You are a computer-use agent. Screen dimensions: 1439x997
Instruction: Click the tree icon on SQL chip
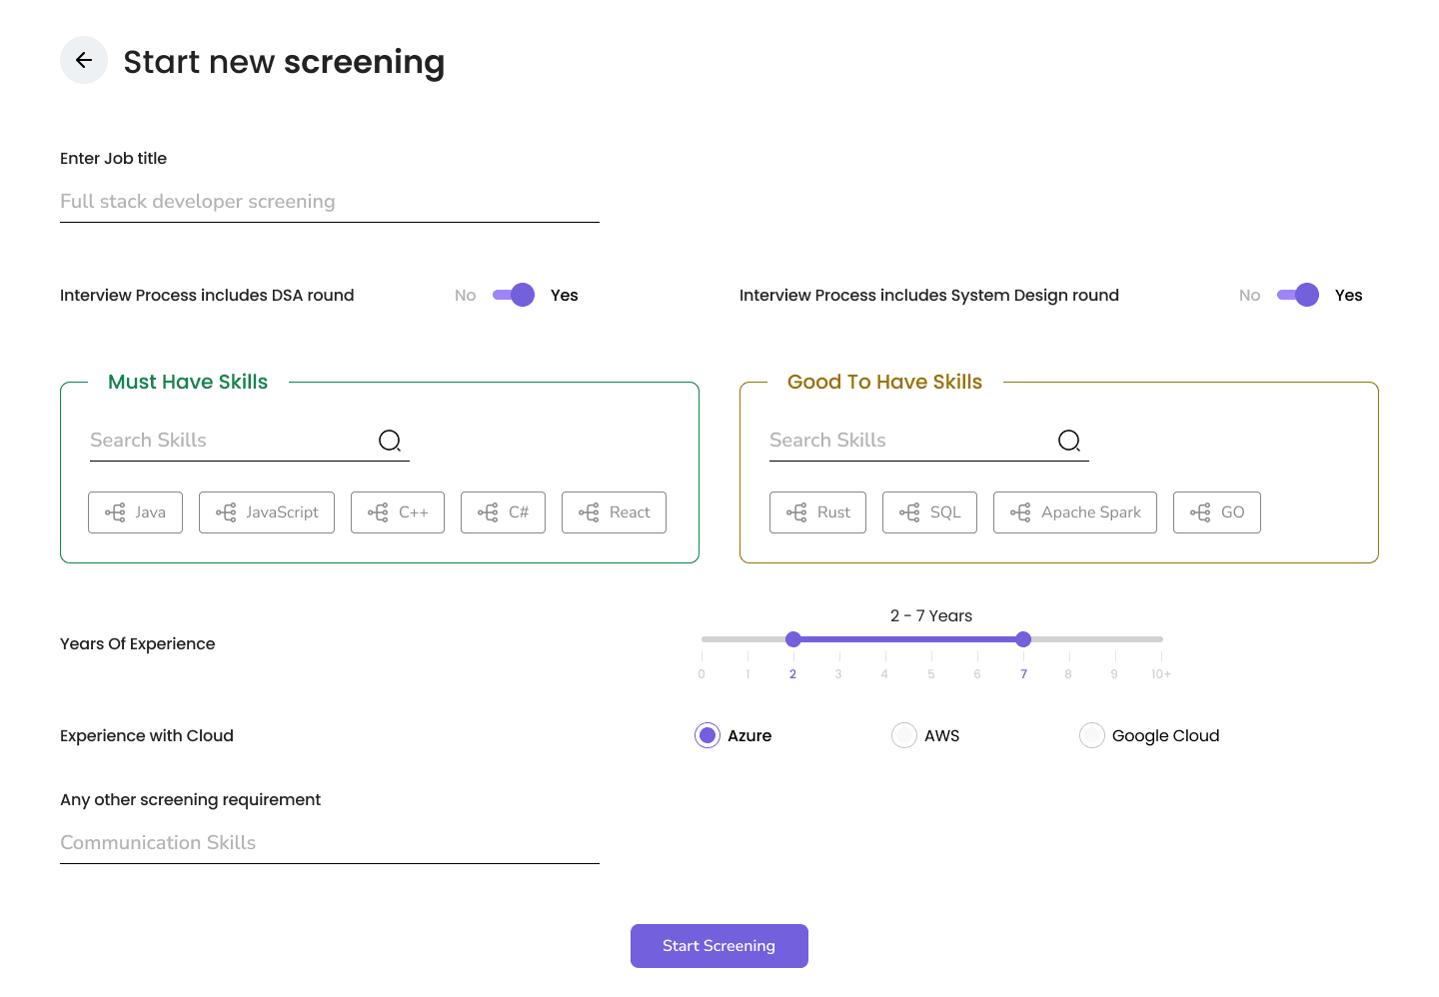[909, 512]
